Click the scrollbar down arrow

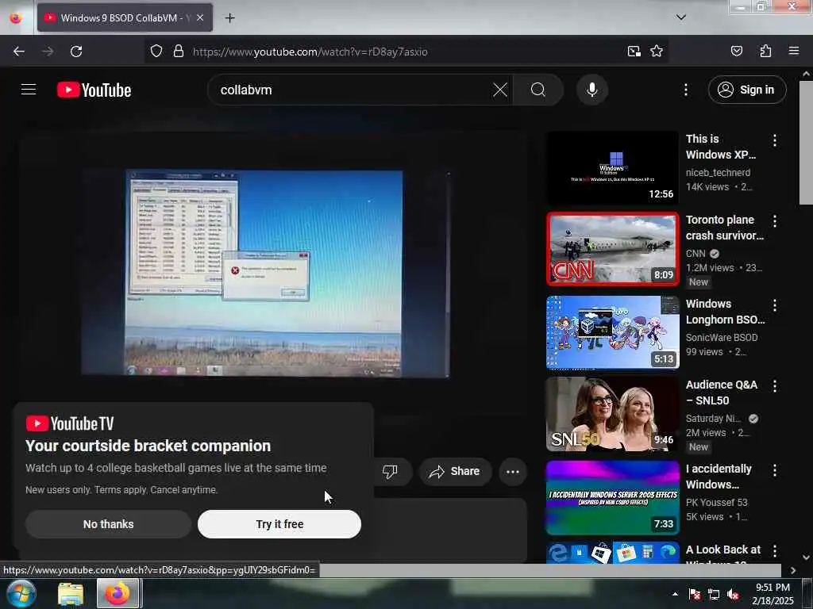click(806, 557)
